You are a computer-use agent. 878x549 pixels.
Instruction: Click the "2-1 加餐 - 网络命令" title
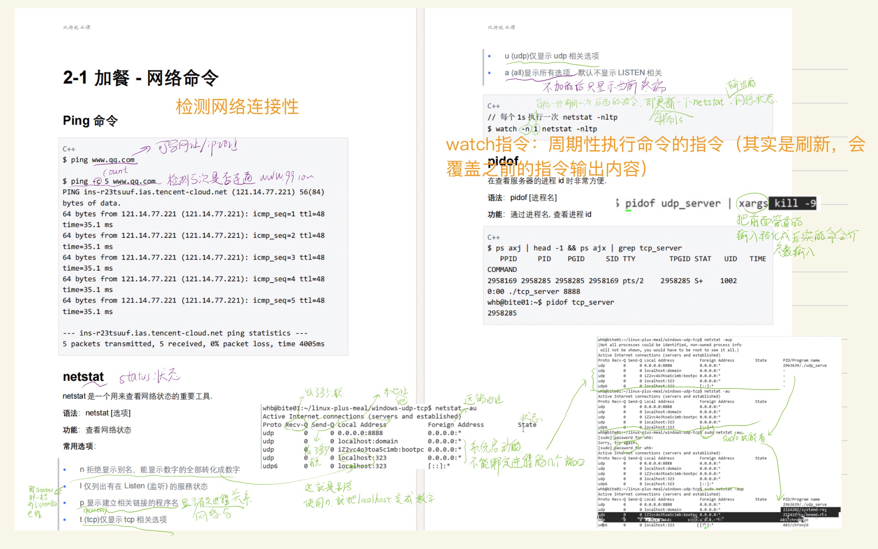(141, 78)
